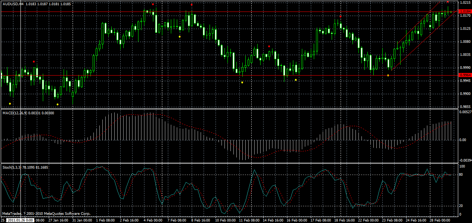Click the red dot sell signal above first peak

[153, 4]
